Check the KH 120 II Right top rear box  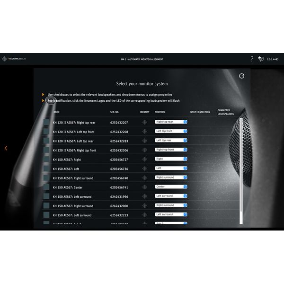(x=46, y=122)
